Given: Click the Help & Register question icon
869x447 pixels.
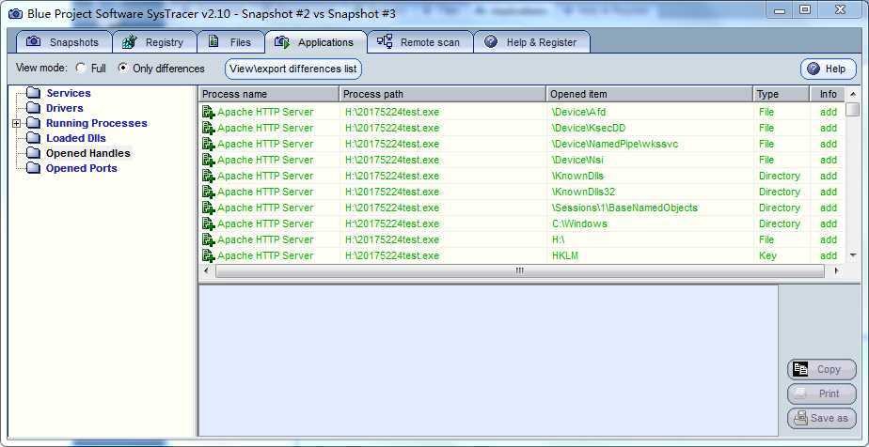Looking at the screenshot, I should pyautogui.click(x=491, y=41).
